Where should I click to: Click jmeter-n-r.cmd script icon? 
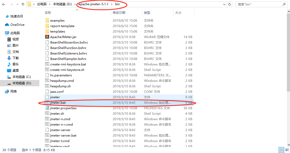pyautogui.click(x=47, y=125)
